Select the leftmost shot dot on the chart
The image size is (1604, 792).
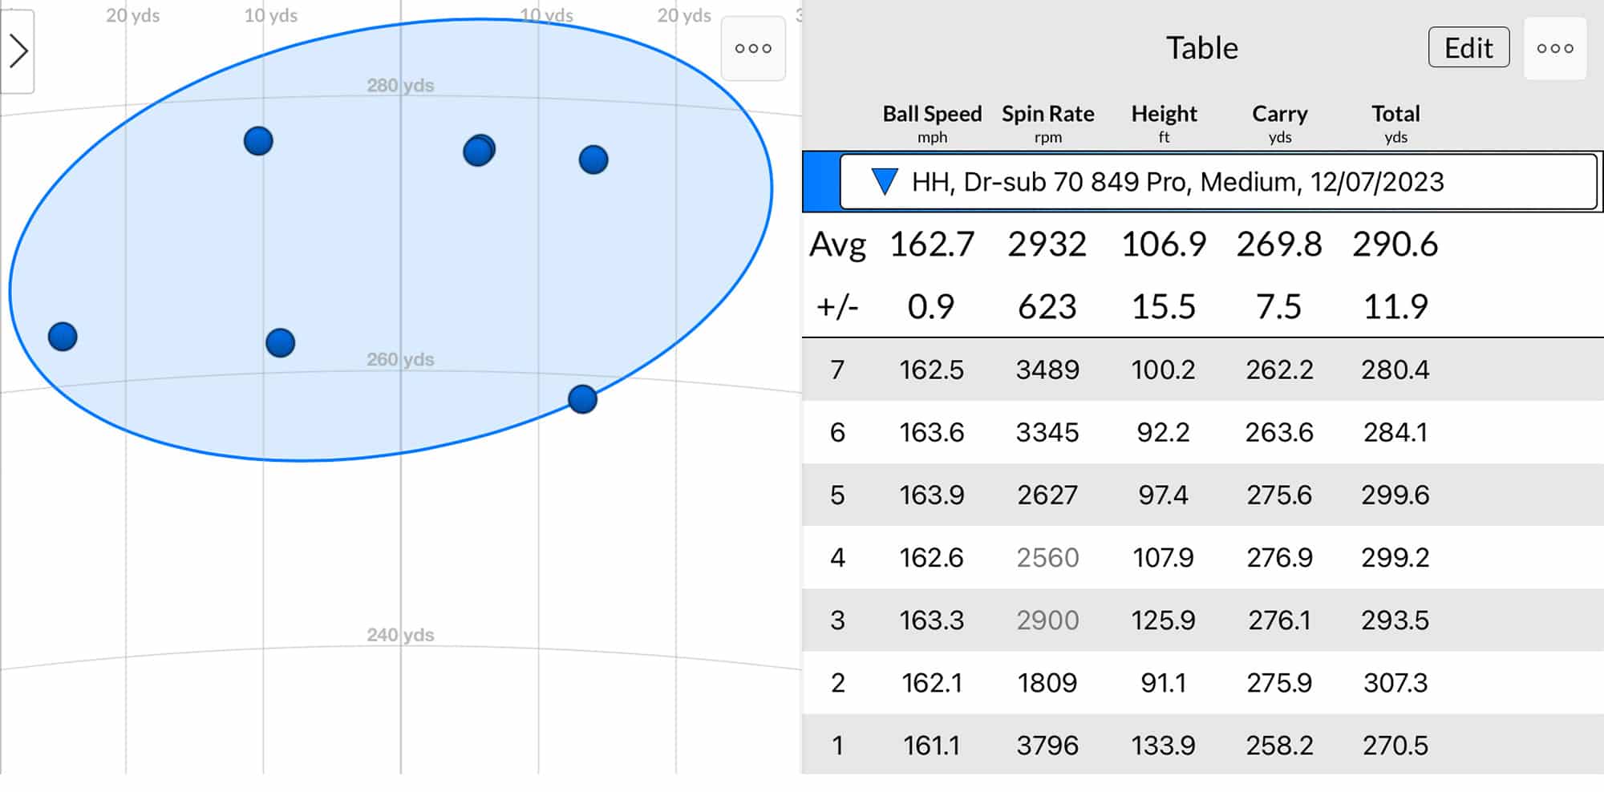point(63,337)
